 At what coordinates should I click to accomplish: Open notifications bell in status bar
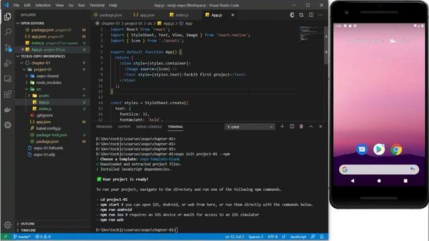pos(322,236)
